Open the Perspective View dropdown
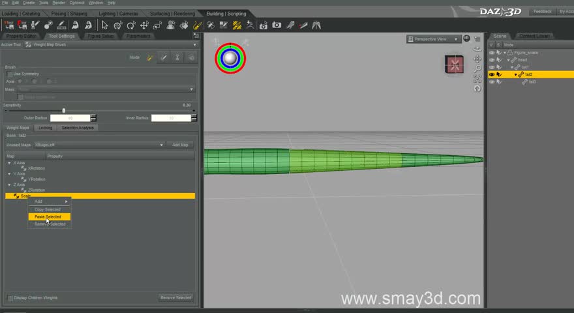 click(433, 39)
